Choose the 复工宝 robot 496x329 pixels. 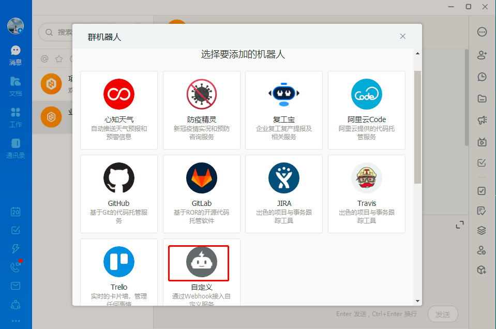[284, 110]
